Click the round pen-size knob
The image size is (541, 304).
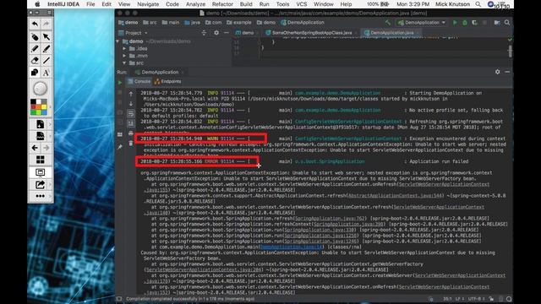40,89
